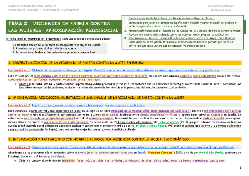Screen dimensions: 249x176
Task: Click purple phrase 'contexto donde tiene lugar'
Action: click(x=83, y=80)
